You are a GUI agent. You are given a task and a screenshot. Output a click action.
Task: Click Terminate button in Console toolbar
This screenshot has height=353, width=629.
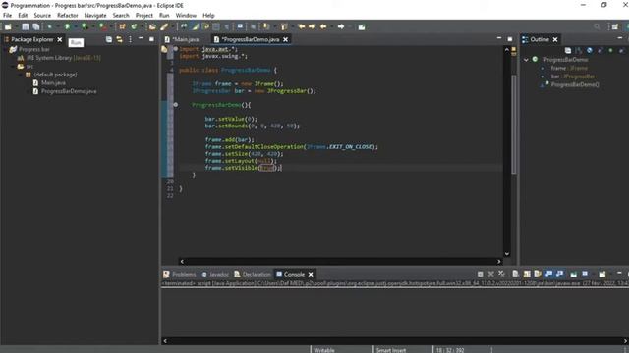pyautogui.click(x=481, y=274)
